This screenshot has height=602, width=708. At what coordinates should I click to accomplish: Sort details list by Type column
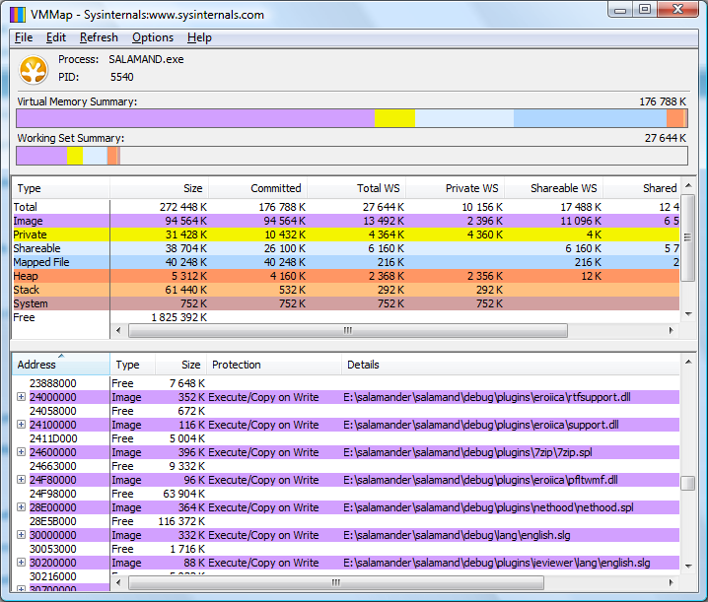(133, 365)
